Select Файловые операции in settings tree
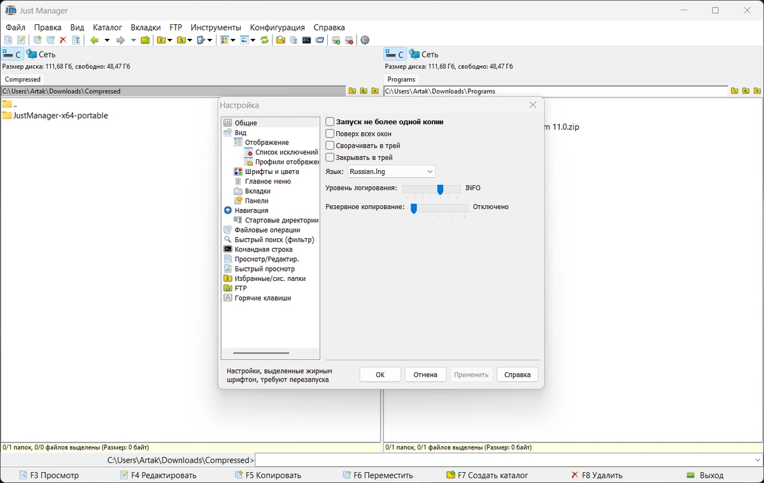The height and width of the screenshot is (483, 764). pos(267,230)
